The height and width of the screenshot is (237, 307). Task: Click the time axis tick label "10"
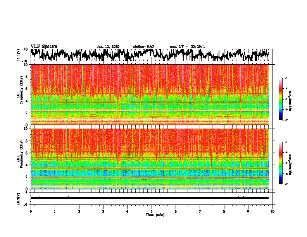point(273,211)
